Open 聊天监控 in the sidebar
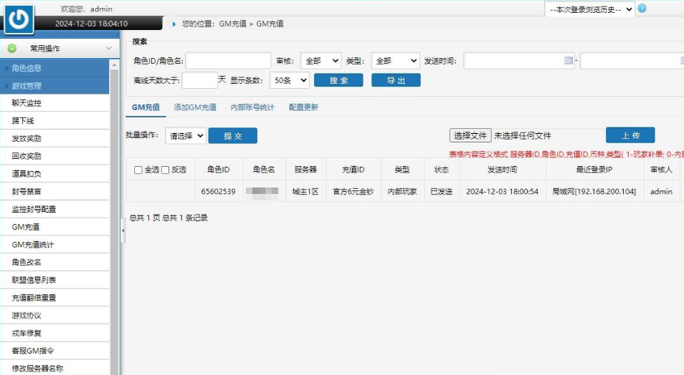Screen dimensions: 684x375 point(54,103)
